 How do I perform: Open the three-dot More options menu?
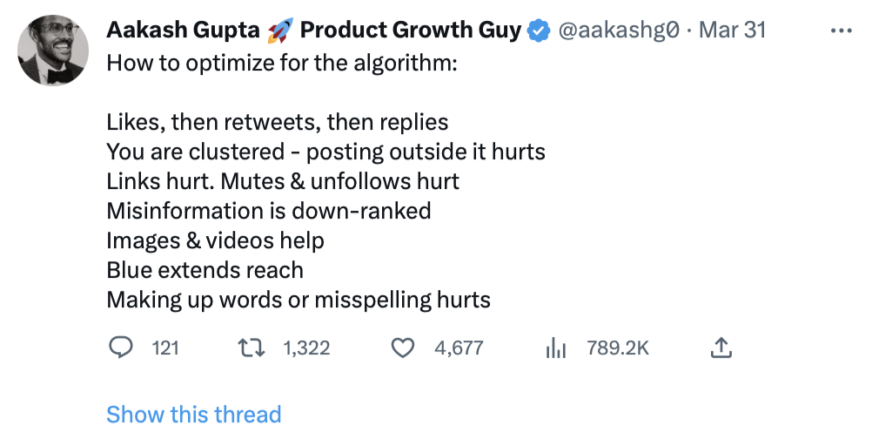pyautogui.click(x=841, y=30)
